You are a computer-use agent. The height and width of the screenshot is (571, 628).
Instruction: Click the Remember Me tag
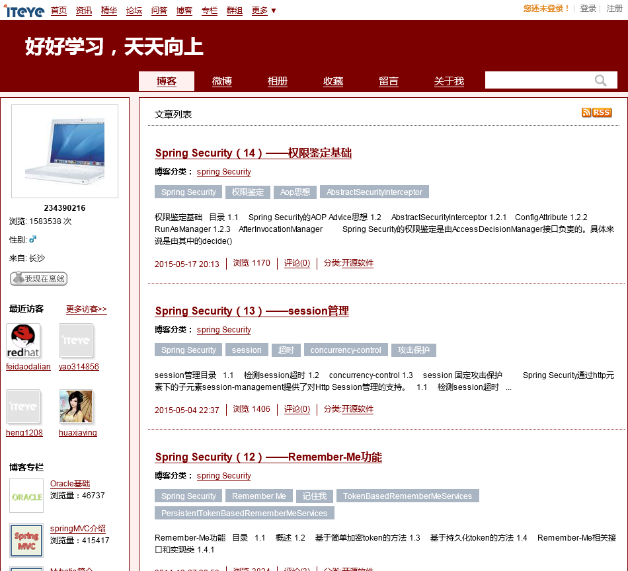(259, 496)
